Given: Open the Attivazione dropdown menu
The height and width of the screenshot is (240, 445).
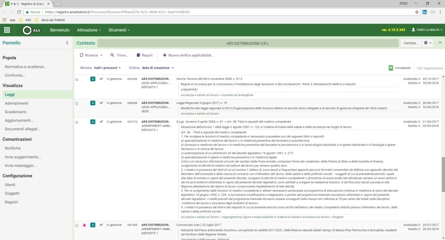Looking at the screenshot, I should 89,30.
